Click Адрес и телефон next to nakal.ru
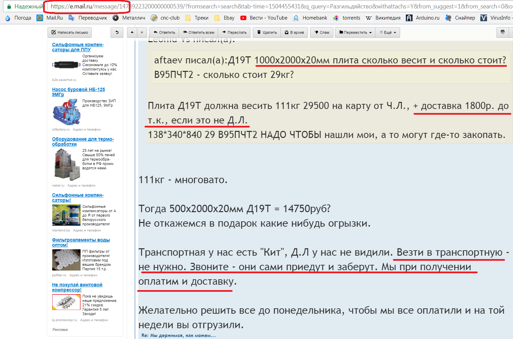513x339 pixels. click(81, 186)
